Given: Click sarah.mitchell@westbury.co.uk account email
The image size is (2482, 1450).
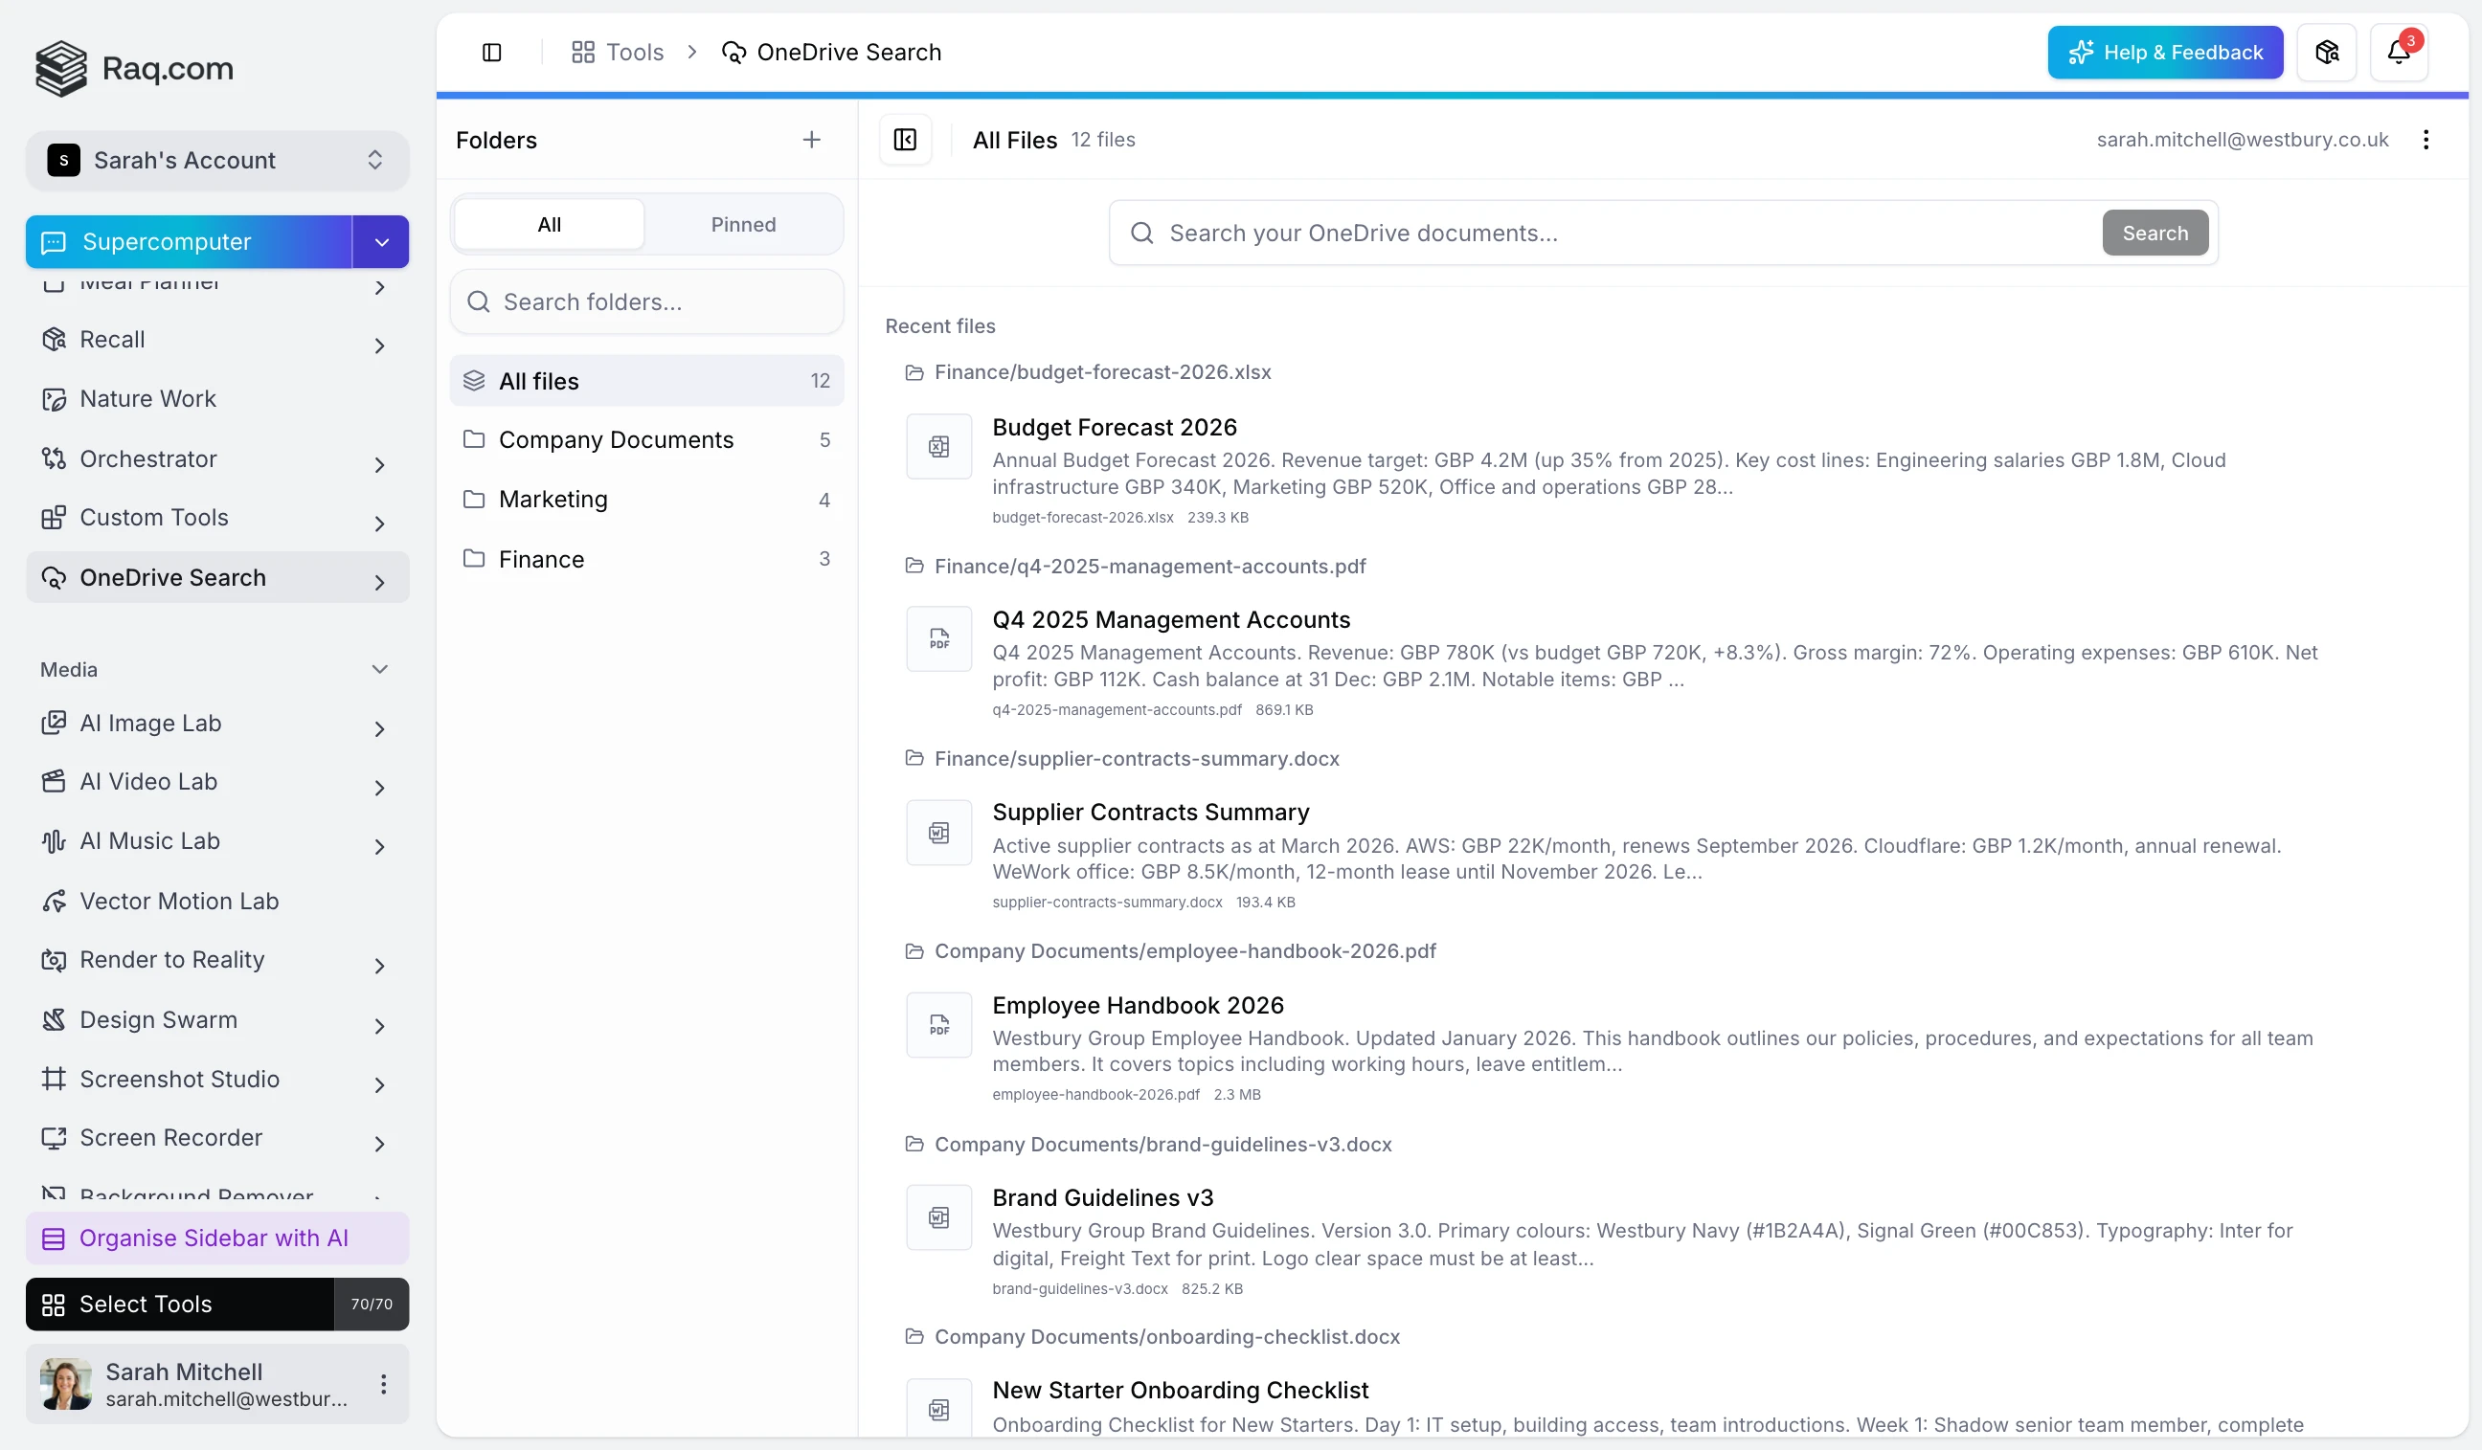Looking at the screenshot, I should pyautogui.click(x=2242, y=140).
